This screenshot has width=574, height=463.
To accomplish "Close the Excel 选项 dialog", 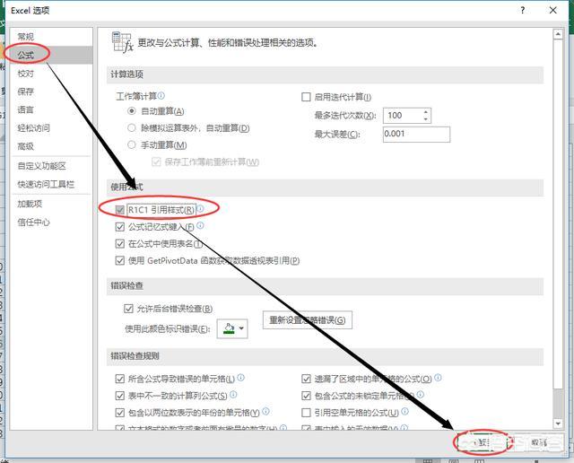I will 553,10.
